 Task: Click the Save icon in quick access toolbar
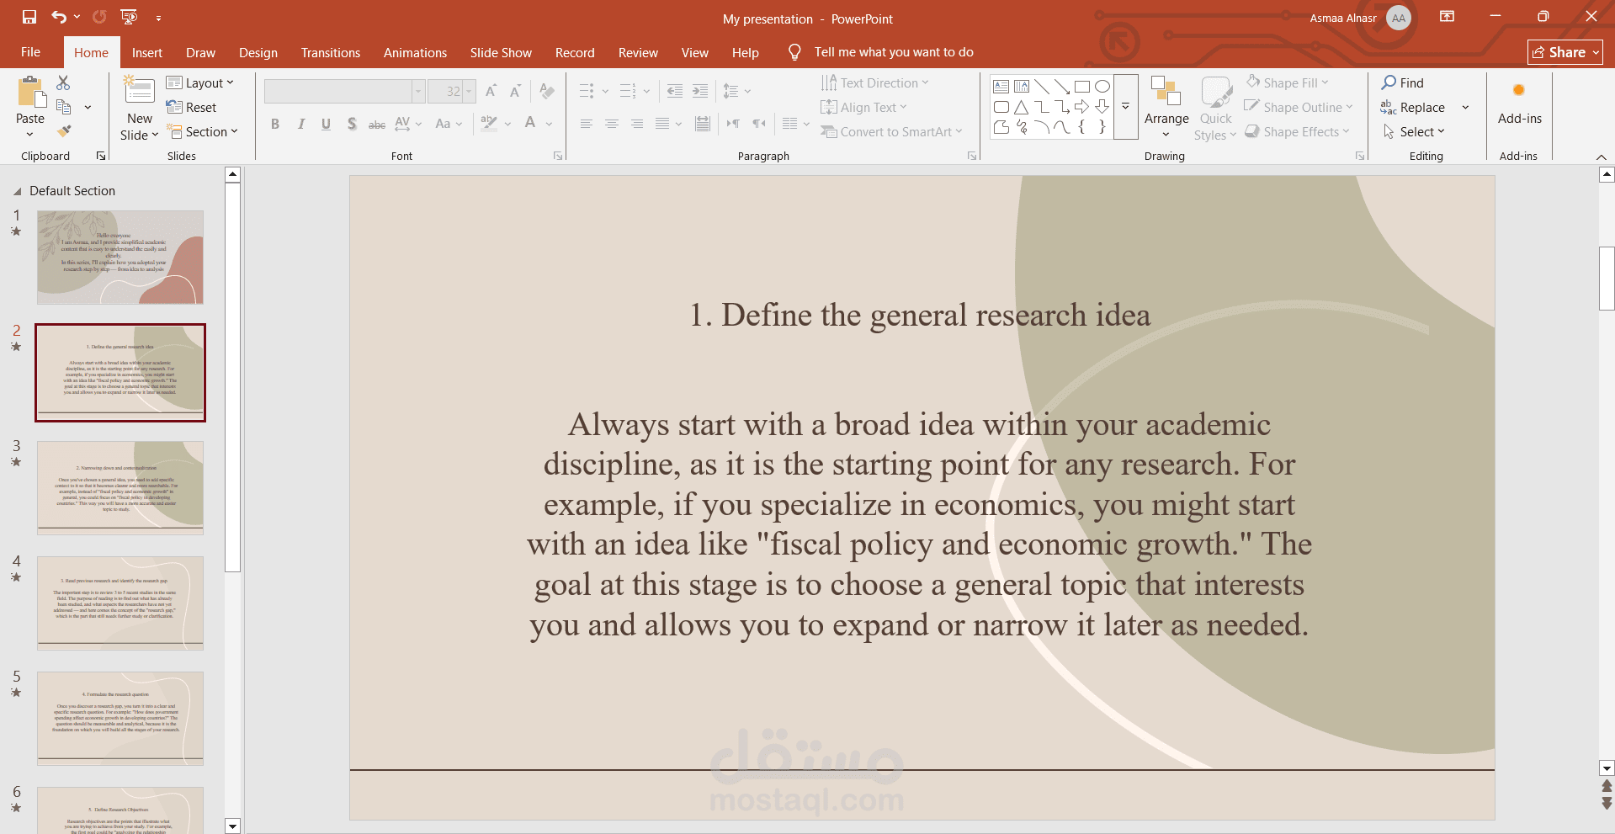coord(29,17)
